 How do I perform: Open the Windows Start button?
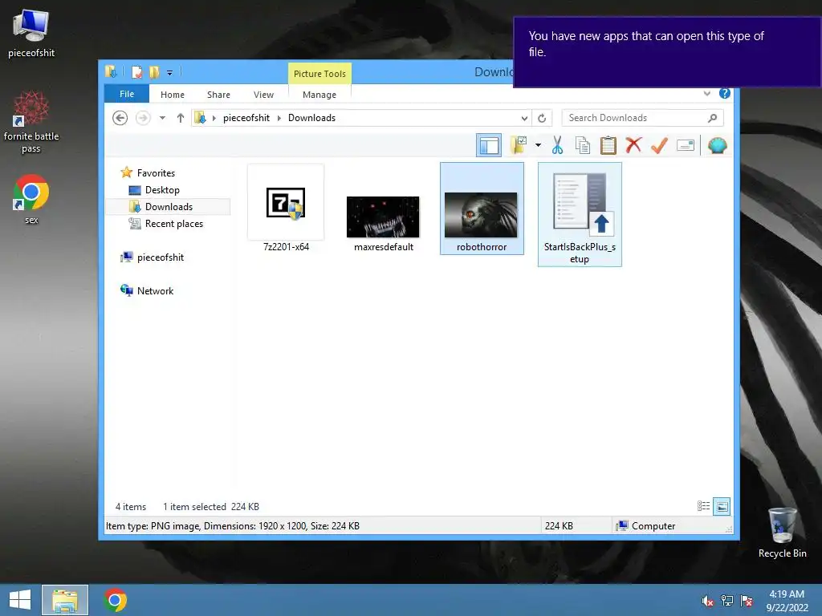[20, 600]
